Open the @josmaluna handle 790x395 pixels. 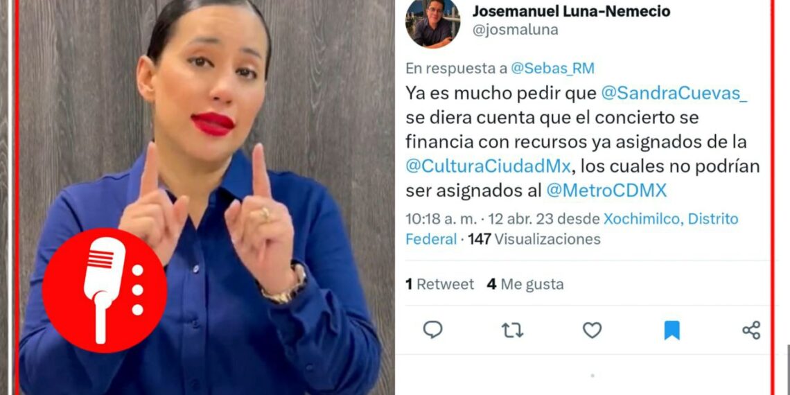coord(515,30)
